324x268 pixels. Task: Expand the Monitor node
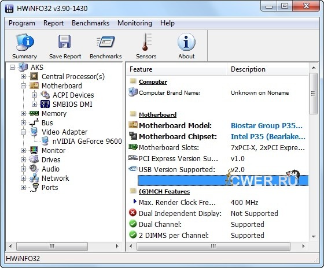pyautogui.click(x=23, y=150)
